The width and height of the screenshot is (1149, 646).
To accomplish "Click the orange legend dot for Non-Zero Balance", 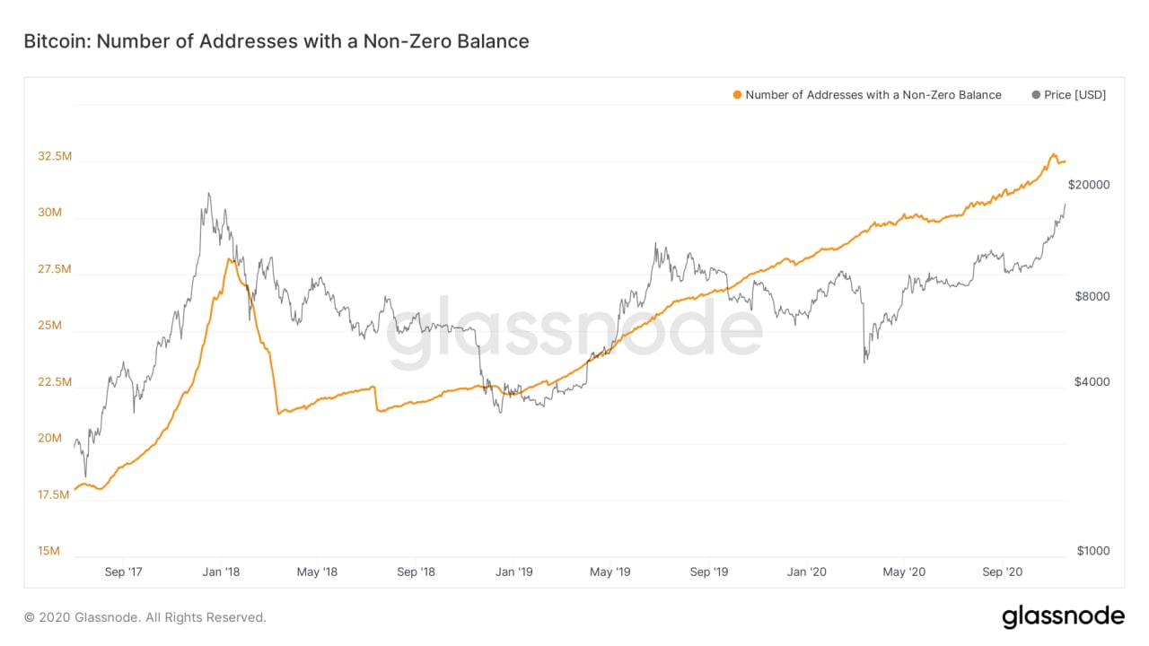I will pyautogui.click(x=738, y=95).
